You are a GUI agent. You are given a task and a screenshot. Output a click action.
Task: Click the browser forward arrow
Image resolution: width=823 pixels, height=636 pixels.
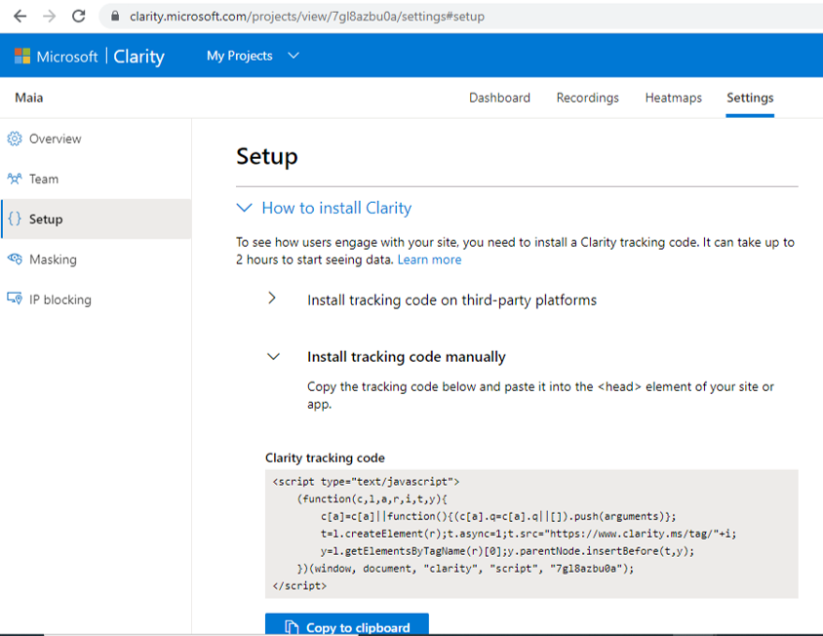click(x=50, y=17)
